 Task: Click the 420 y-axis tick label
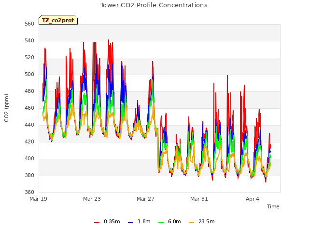[x=29, y=142]
